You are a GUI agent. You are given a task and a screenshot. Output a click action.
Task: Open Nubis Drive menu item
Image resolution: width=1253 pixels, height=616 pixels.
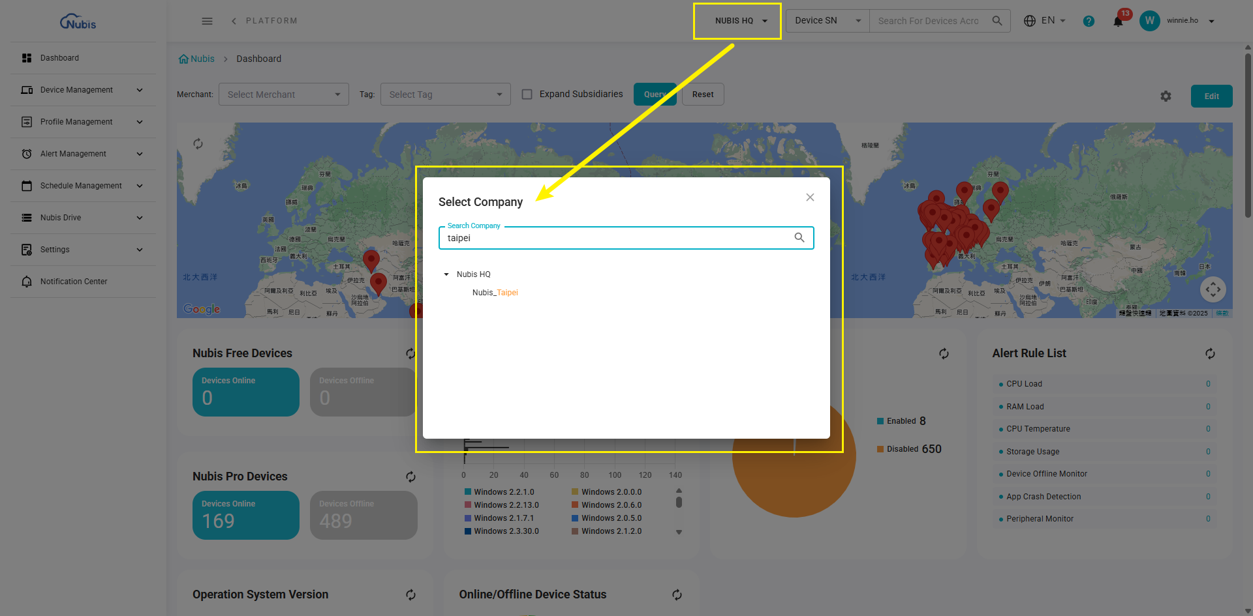pyautogui.click(x=83, y=218)
